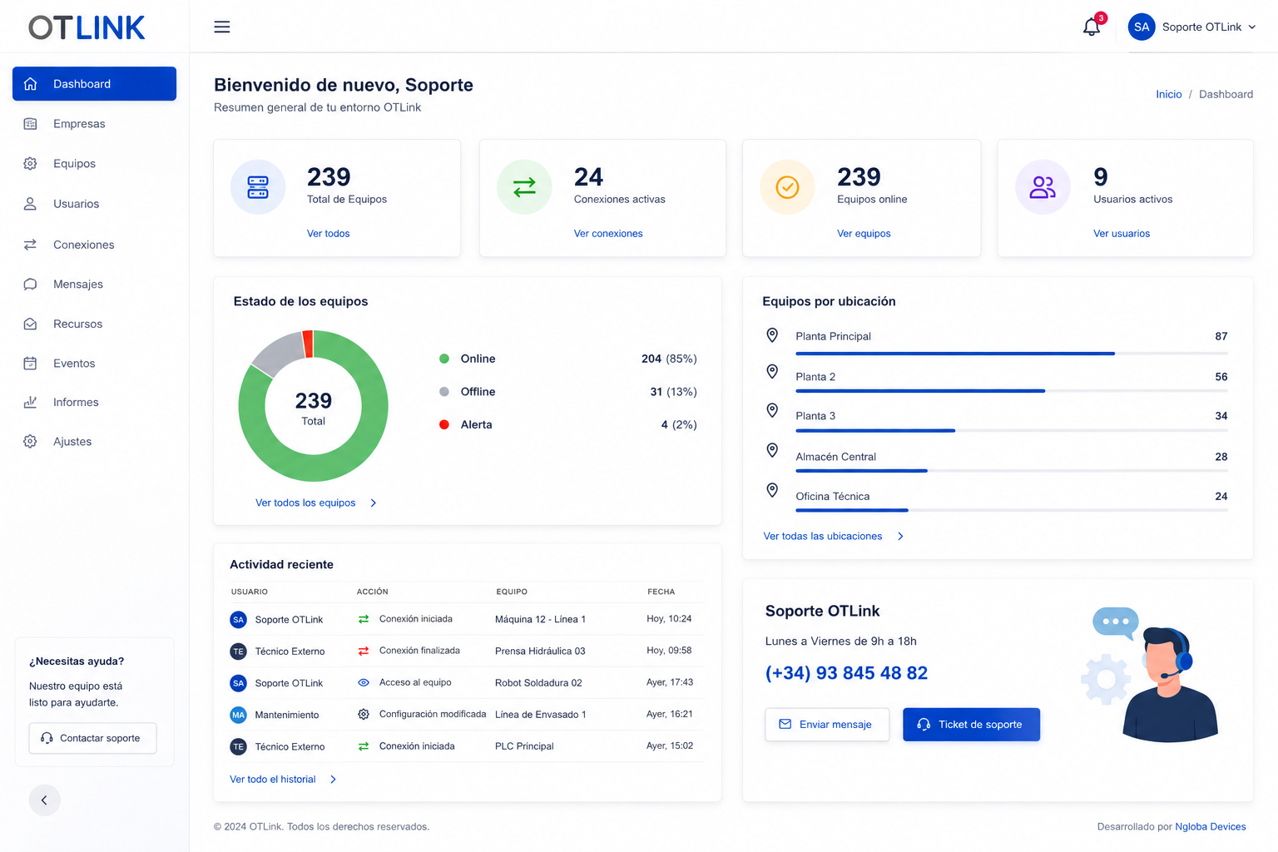Click red Conexión finalizada icon
Screen dimensions: 1278x852
pos(364,651)
